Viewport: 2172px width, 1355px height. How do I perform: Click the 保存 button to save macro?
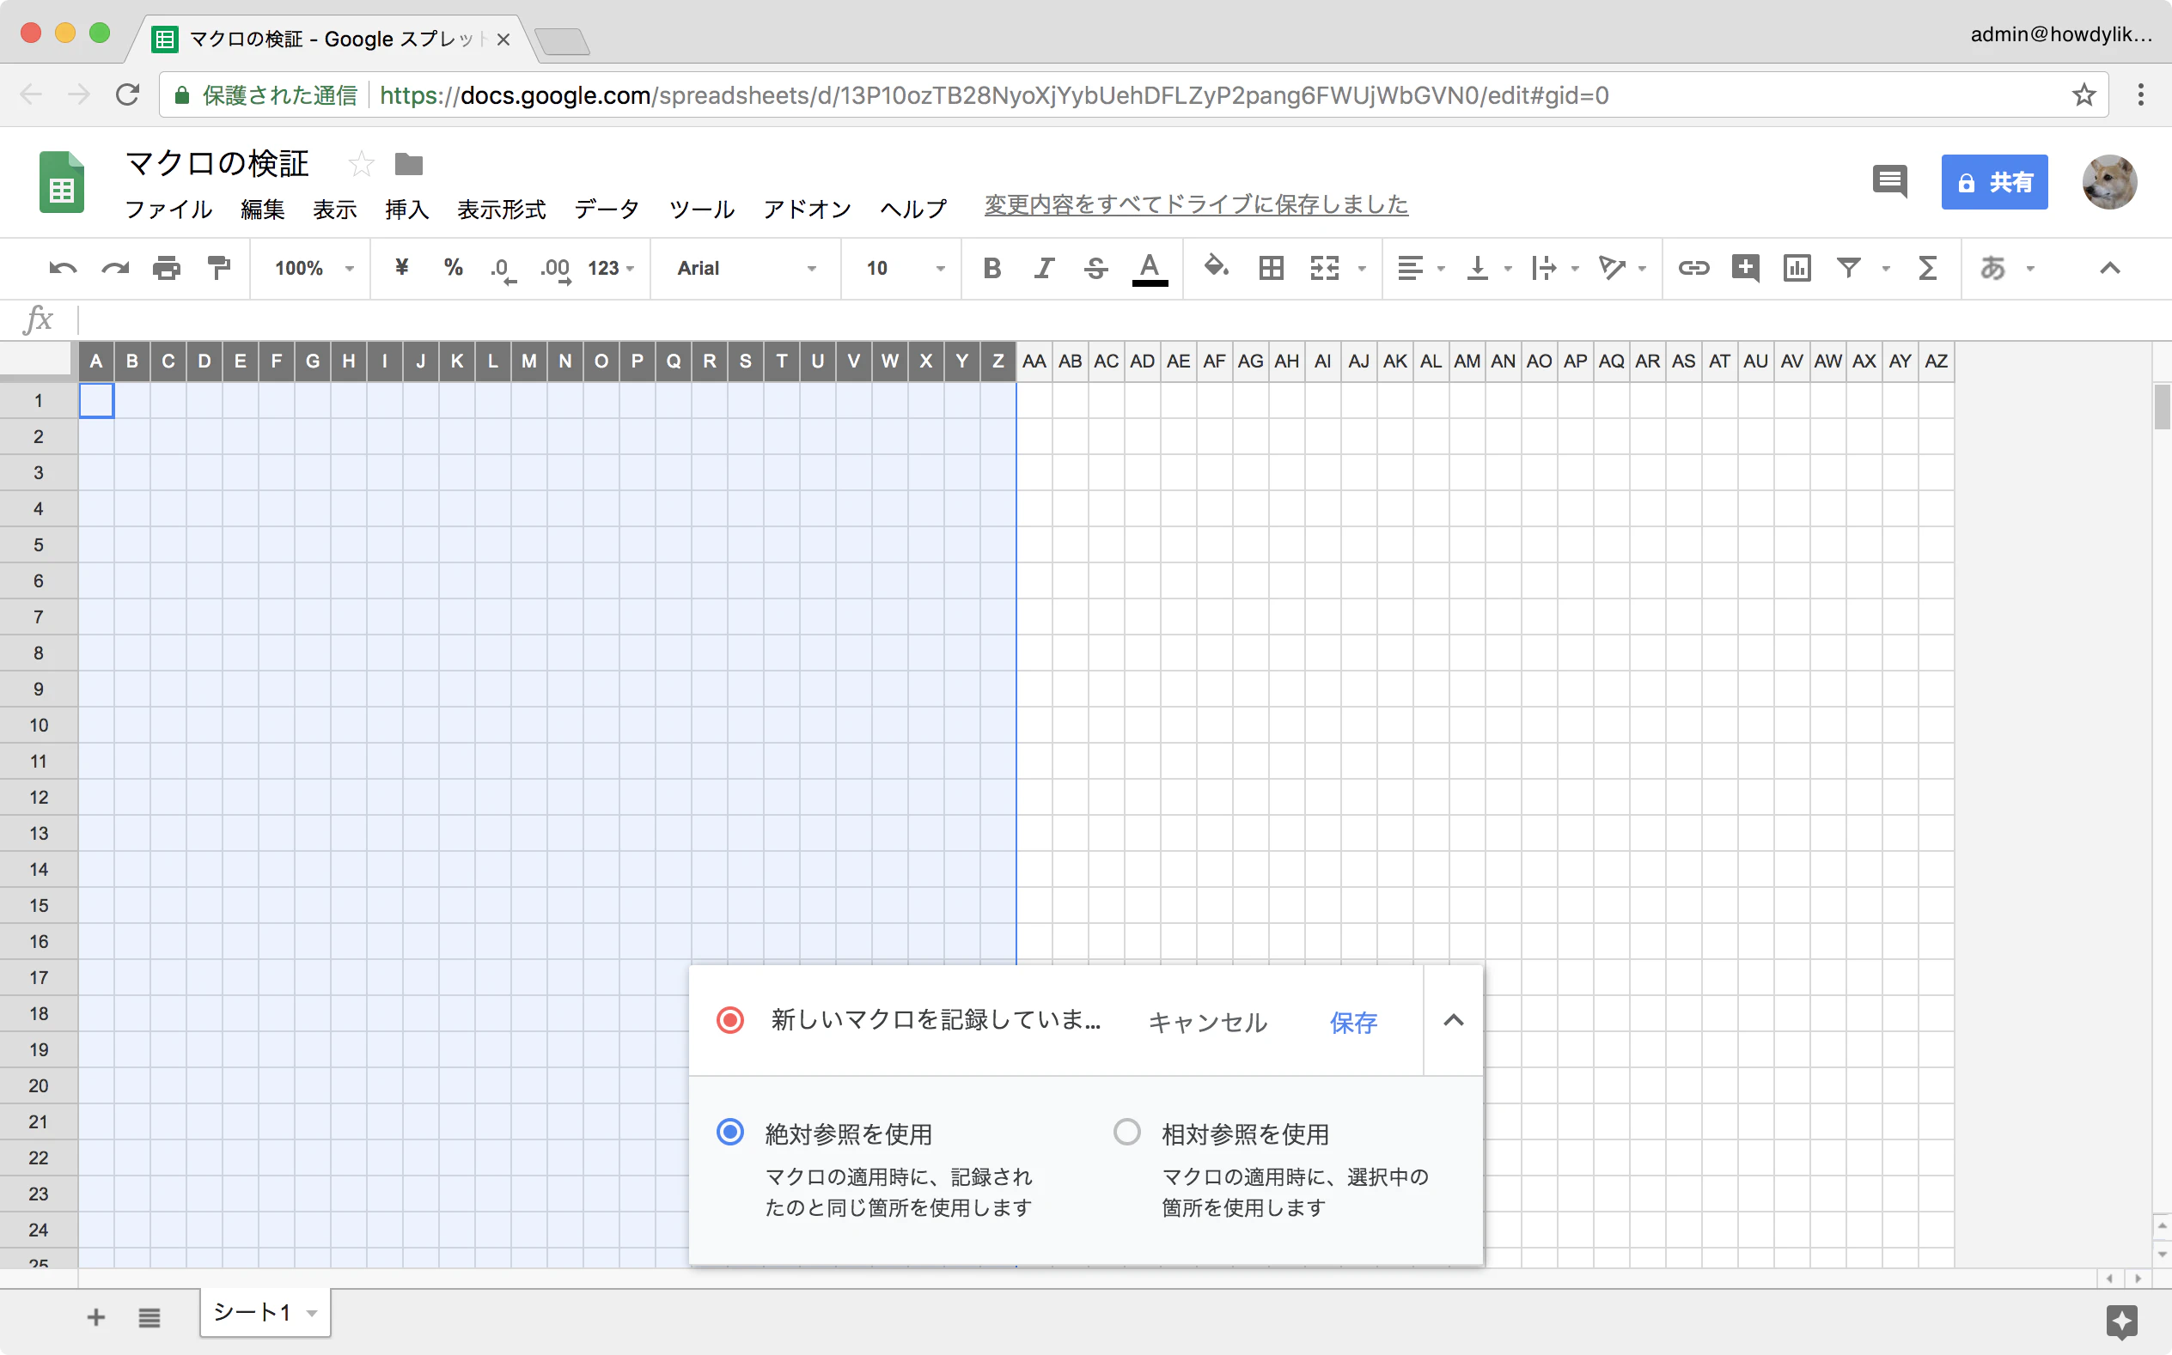point(1353,1023)
